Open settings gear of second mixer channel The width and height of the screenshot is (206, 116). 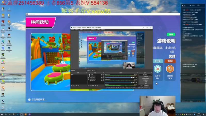[136, 82]
